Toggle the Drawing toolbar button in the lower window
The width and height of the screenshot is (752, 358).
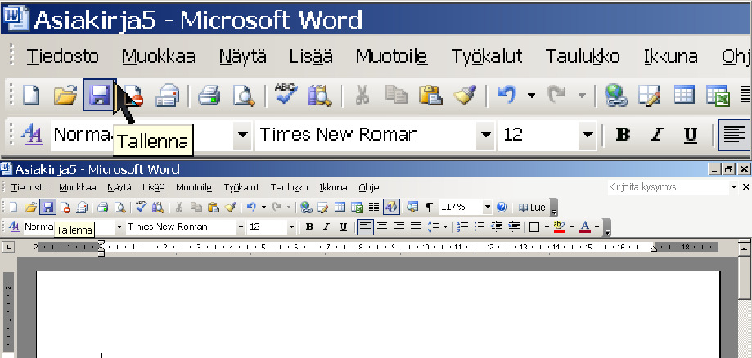tap(391, 207)
